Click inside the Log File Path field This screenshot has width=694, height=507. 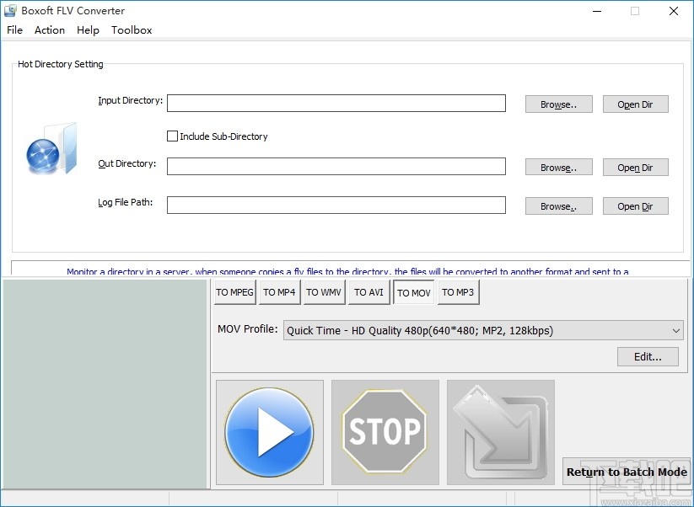(x=336, y=205)
